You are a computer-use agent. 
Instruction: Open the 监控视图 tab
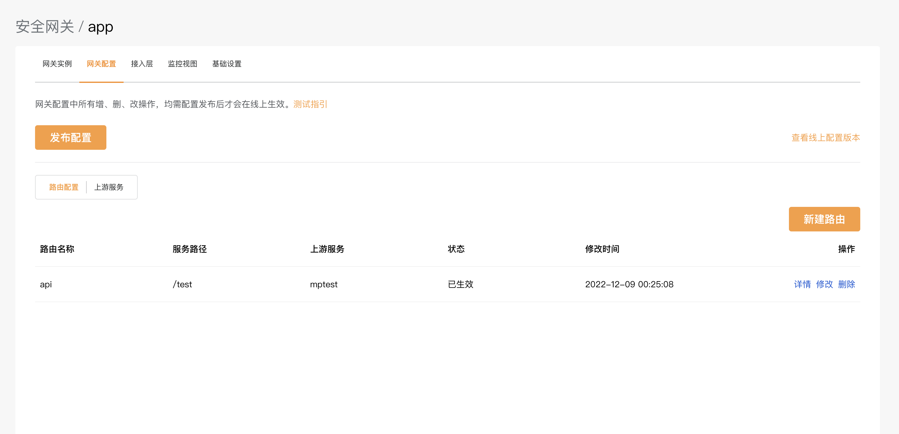point(183,64)
